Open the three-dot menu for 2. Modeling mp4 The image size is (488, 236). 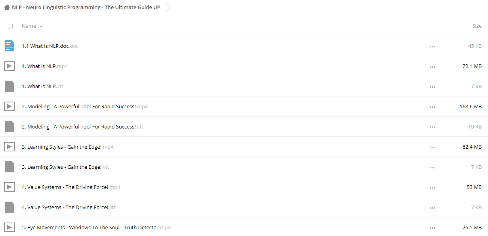pyautogui.click(x=432, y=107)
